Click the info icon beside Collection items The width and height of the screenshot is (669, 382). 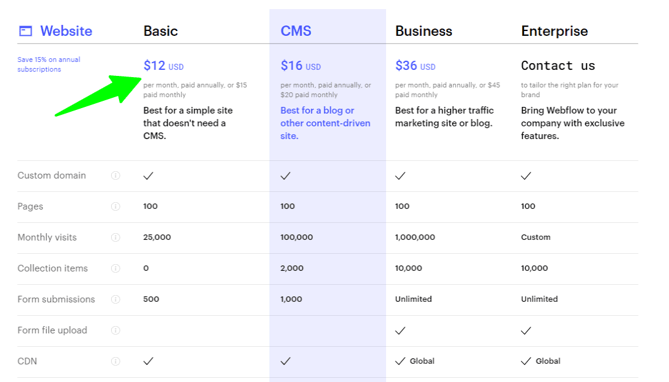coord(115,268)
